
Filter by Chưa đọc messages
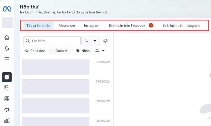tap(35, 51)
